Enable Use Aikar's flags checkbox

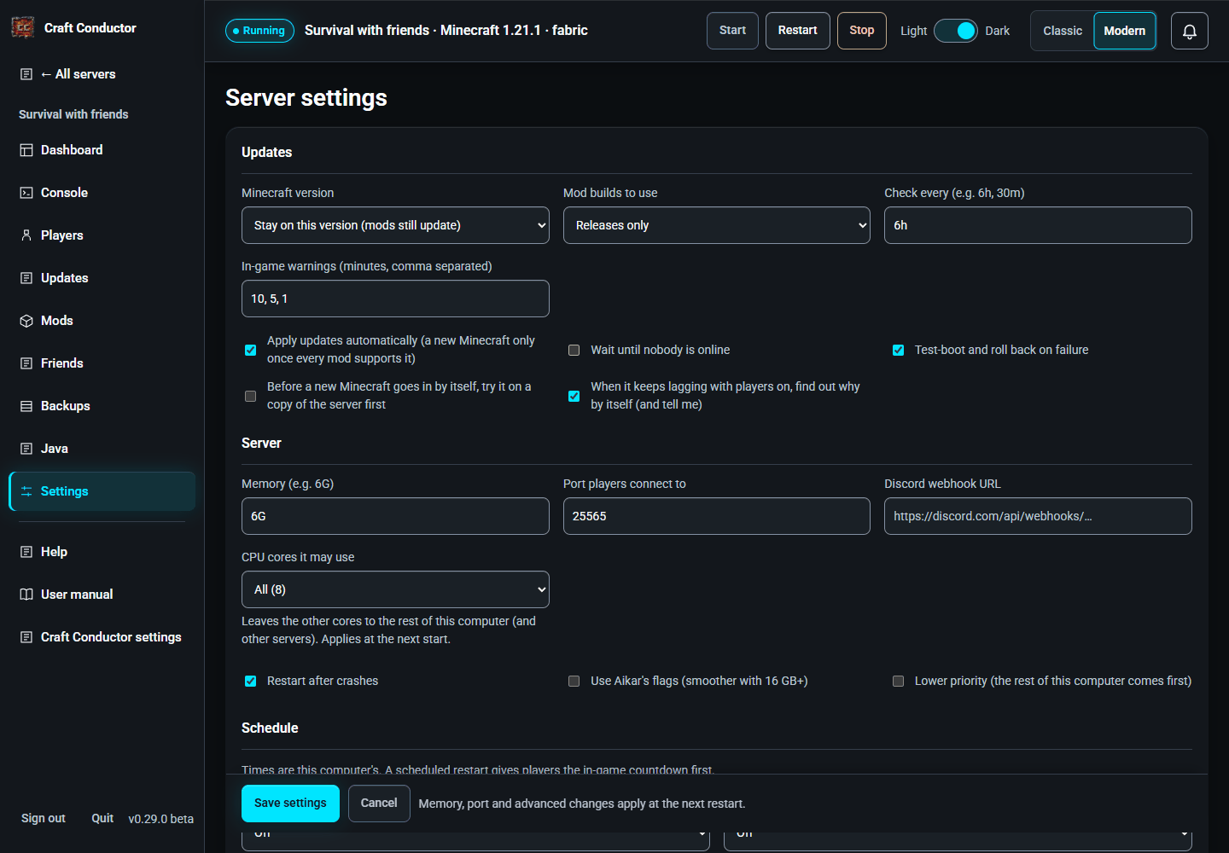pos(574,681)
